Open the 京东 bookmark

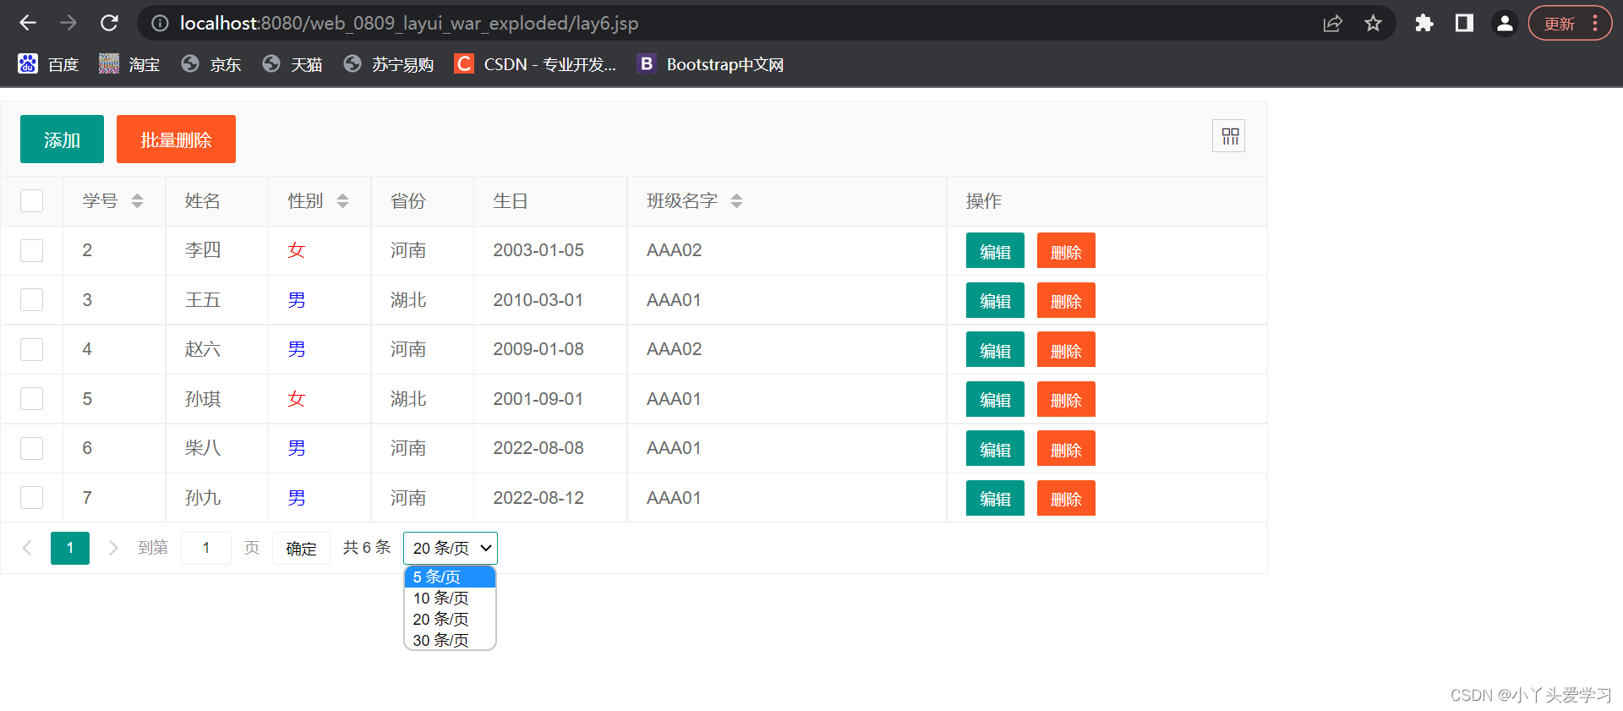coord(211,64)
